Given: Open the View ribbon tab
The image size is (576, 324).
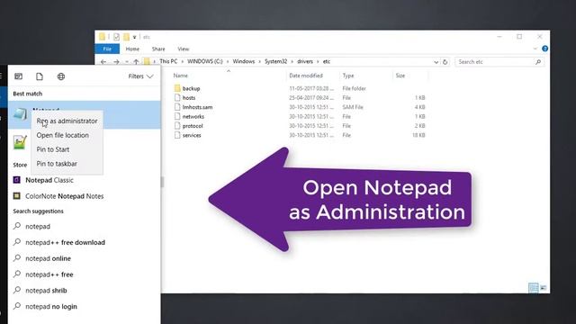Looking at the screenshot, I should (x=184, y=49).
